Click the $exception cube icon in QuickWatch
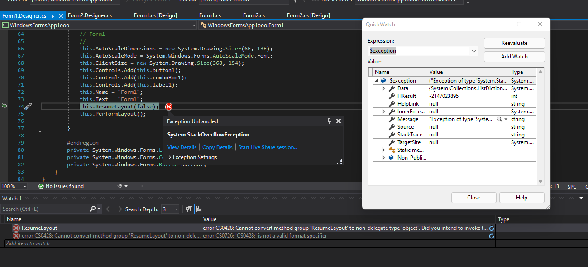Viewport: 588px width, 267px height. (384, 81)
